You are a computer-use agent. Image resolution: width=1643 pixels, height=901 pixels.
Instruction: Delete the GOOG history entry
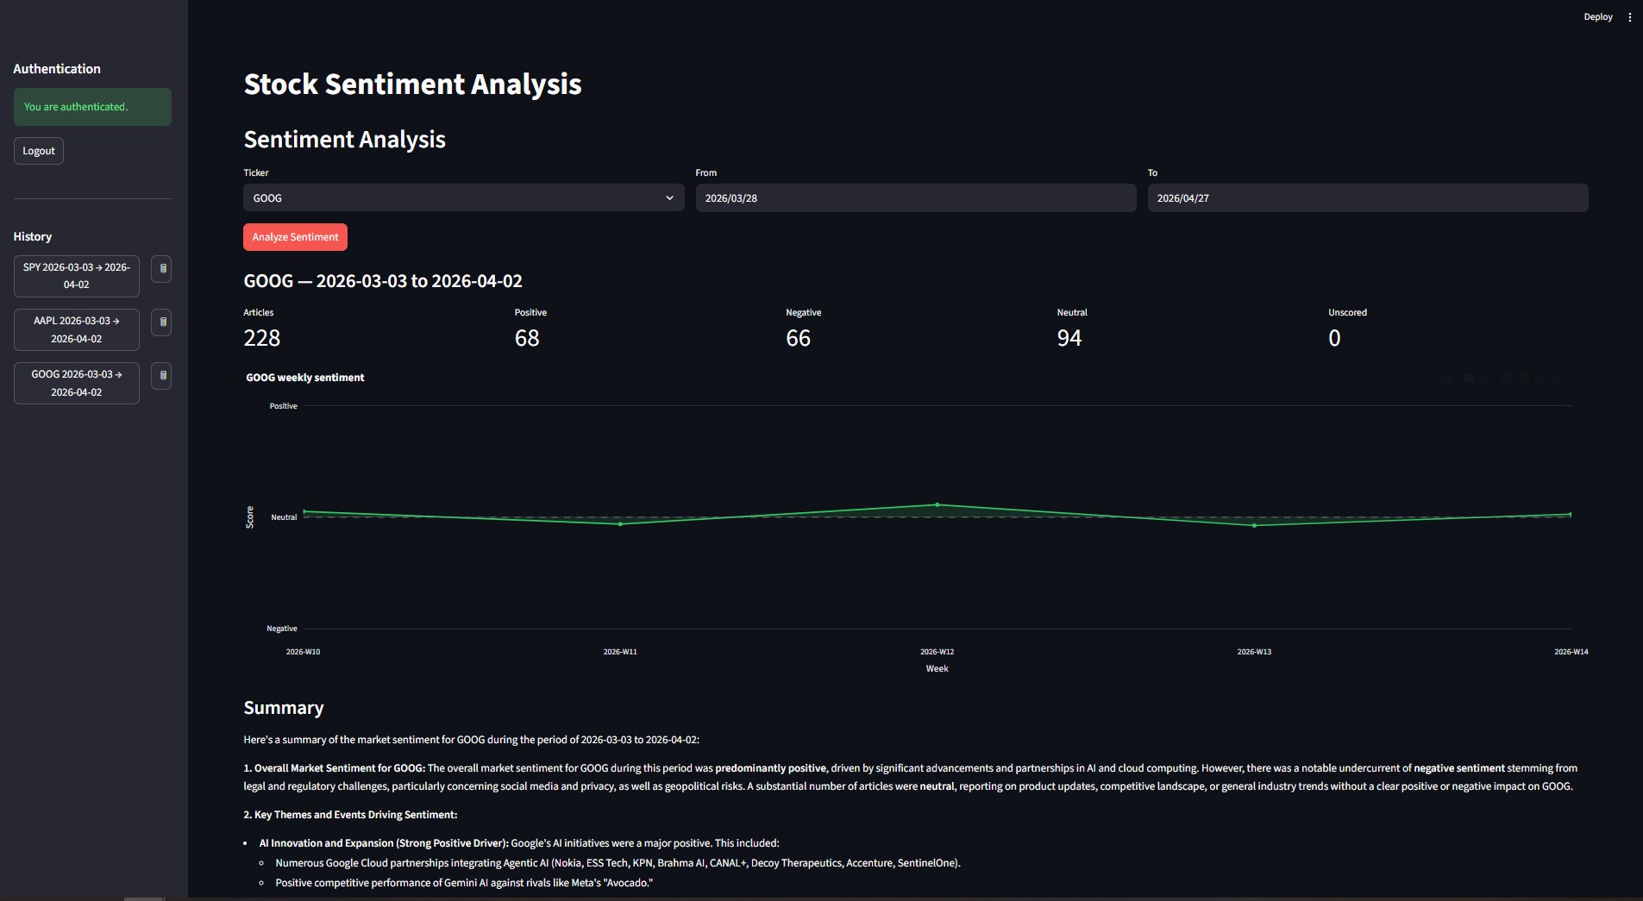pos(161,376)
